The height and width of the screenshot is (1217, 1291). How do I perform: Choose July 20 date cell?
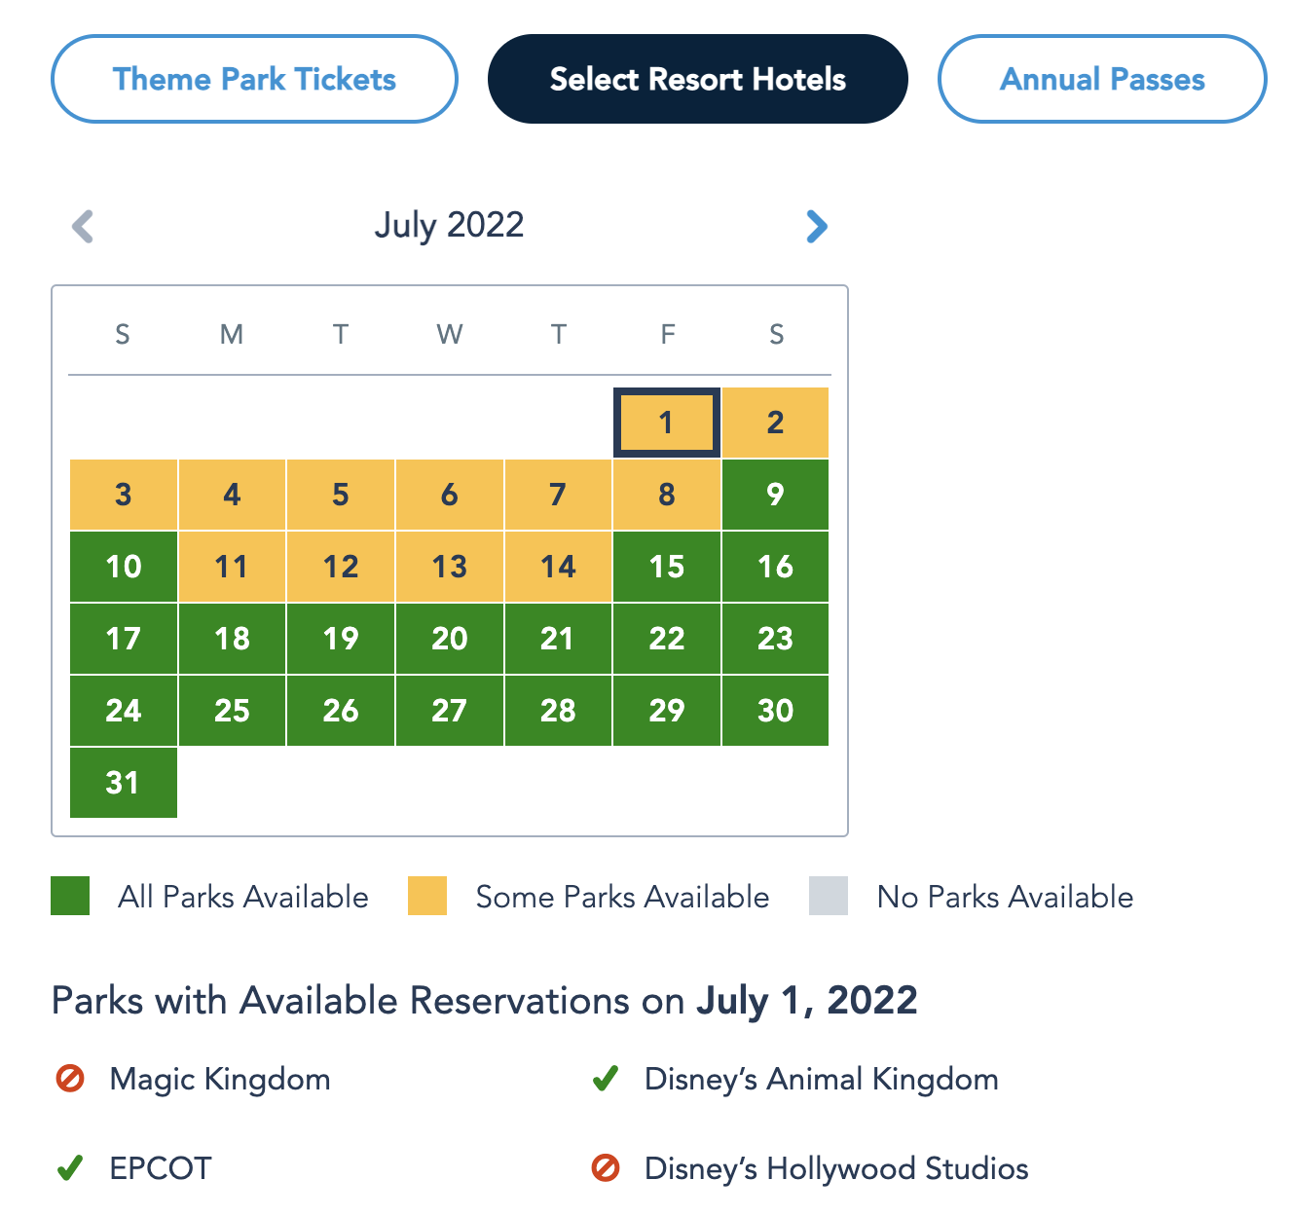tap(450, 639)
